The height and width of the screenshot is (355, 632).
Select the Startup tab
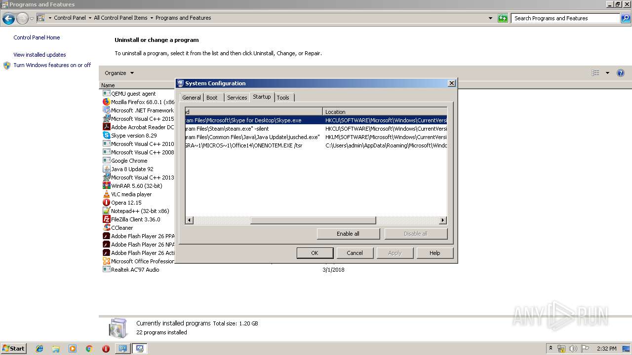pos(262,97)
